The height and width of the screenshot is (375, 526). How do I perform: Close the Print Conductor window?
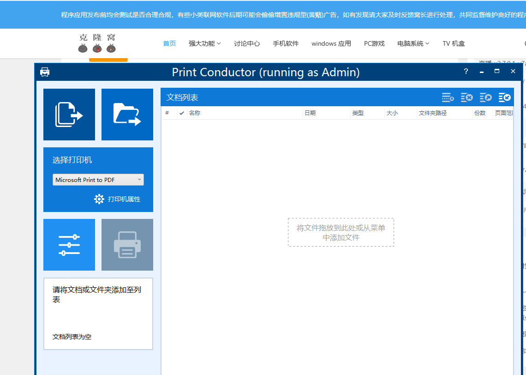pos(513,71)
